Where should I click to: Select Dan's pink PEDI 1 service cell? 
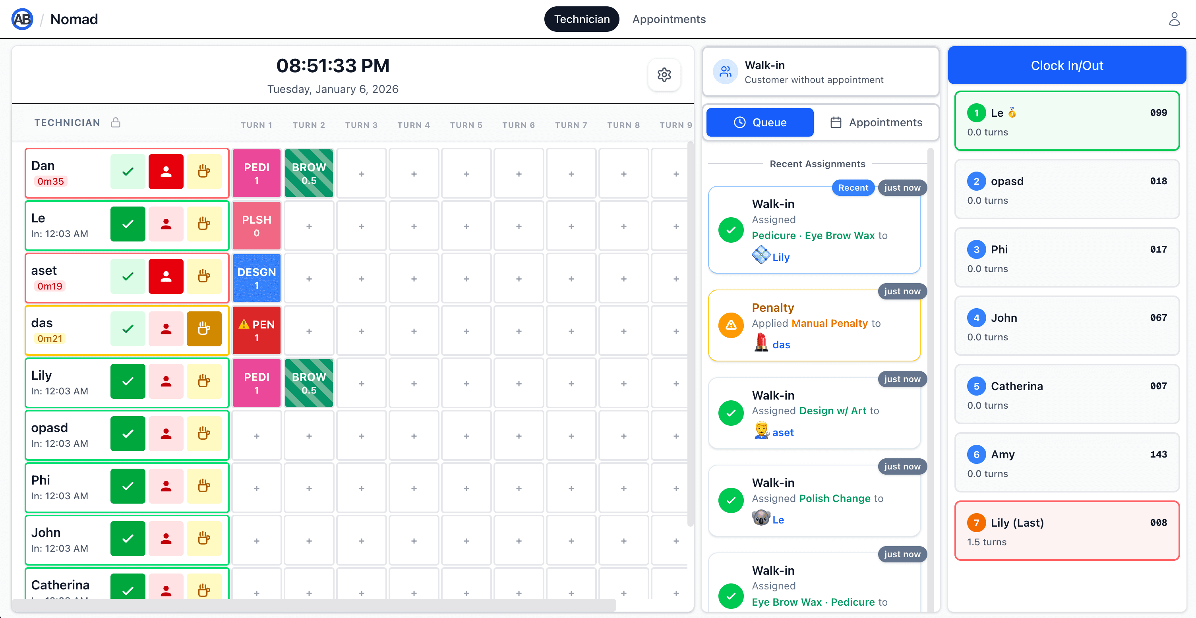click(x=256, y=173)
